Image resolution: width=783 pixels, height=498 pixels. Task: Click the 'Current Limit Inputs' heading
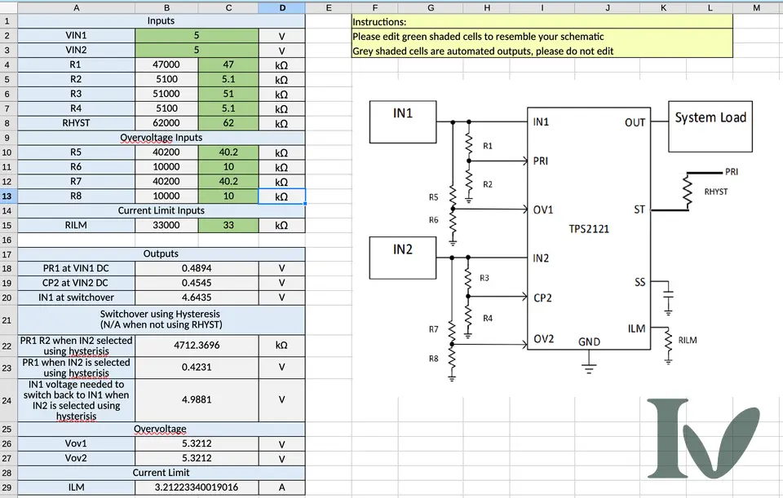click(x=161, y=210)
